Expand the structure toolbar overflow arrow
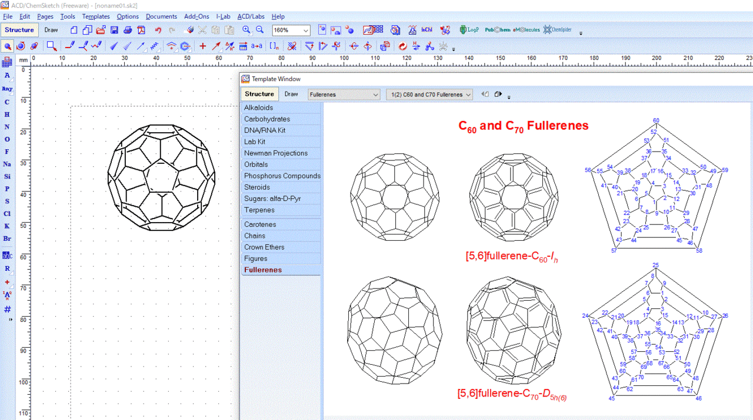The width and height of the screenshot is (753, 420). 454,49
